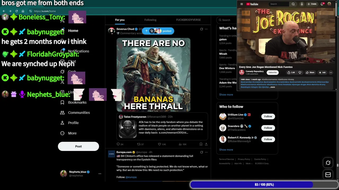
Task: Open the YouTube Create menu
Action: (x=312, y=4)
